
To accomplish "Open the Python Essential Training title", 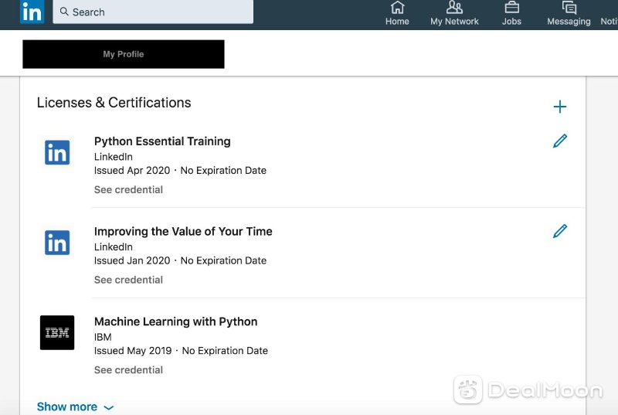I will coord(162,141).
